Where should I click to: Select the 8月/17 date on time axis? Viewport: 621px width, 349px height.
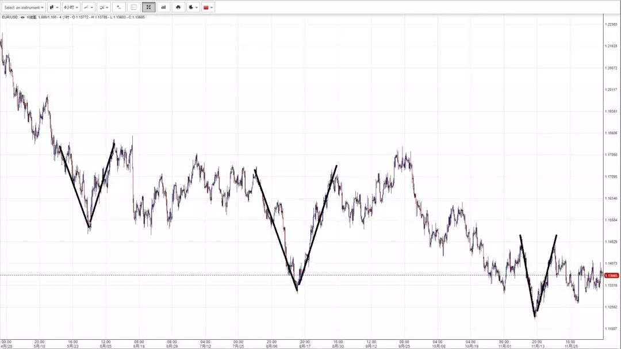coord(305,346)
